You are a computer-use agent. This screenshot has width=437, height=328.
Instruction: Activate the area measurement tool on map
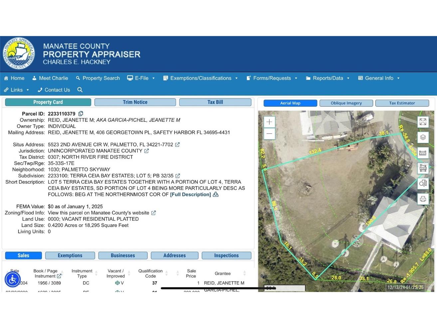(x=423, y=168)
